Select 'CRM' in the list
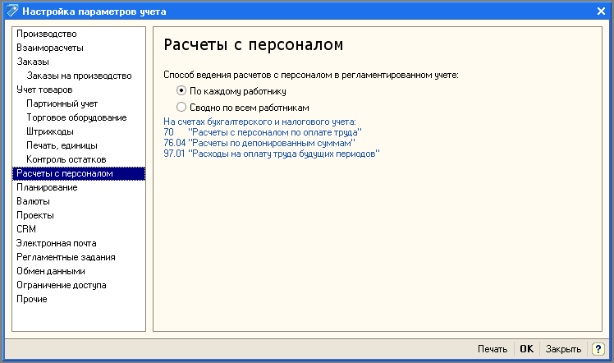 pyautogui.click(x=26, y=229)
